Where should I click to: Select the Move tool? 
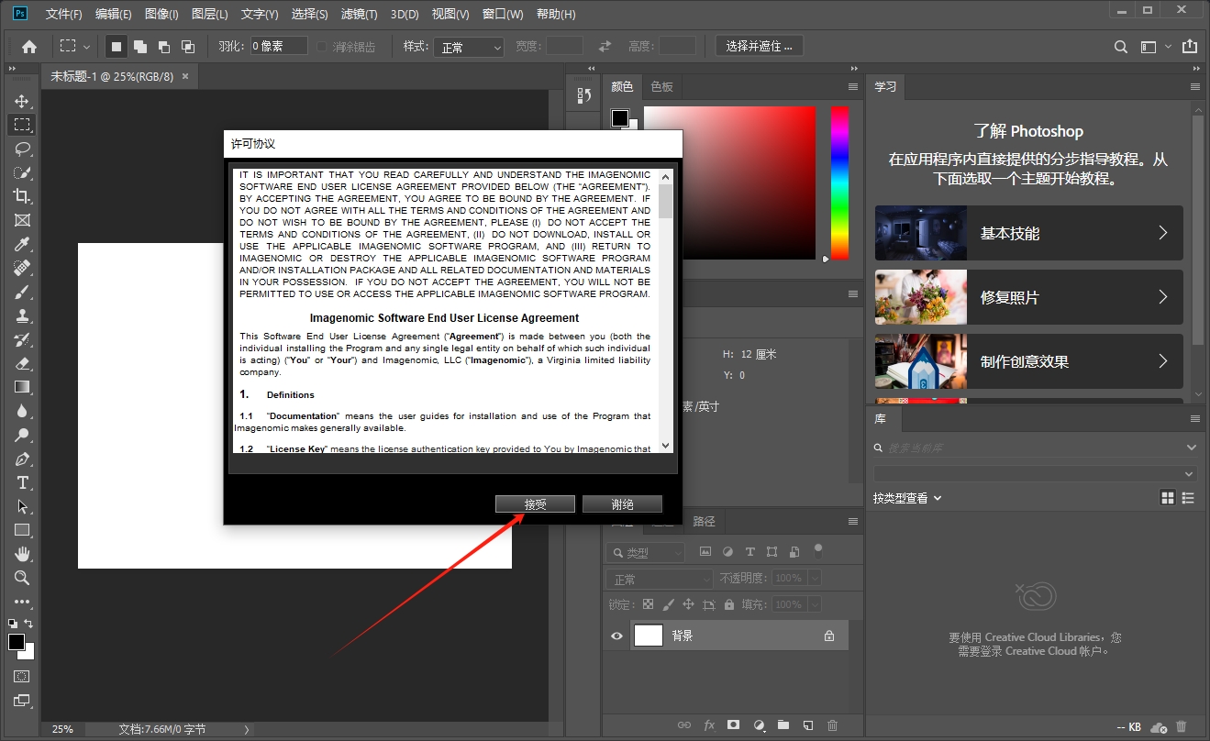pyautogui.click(x=22, y=101)
